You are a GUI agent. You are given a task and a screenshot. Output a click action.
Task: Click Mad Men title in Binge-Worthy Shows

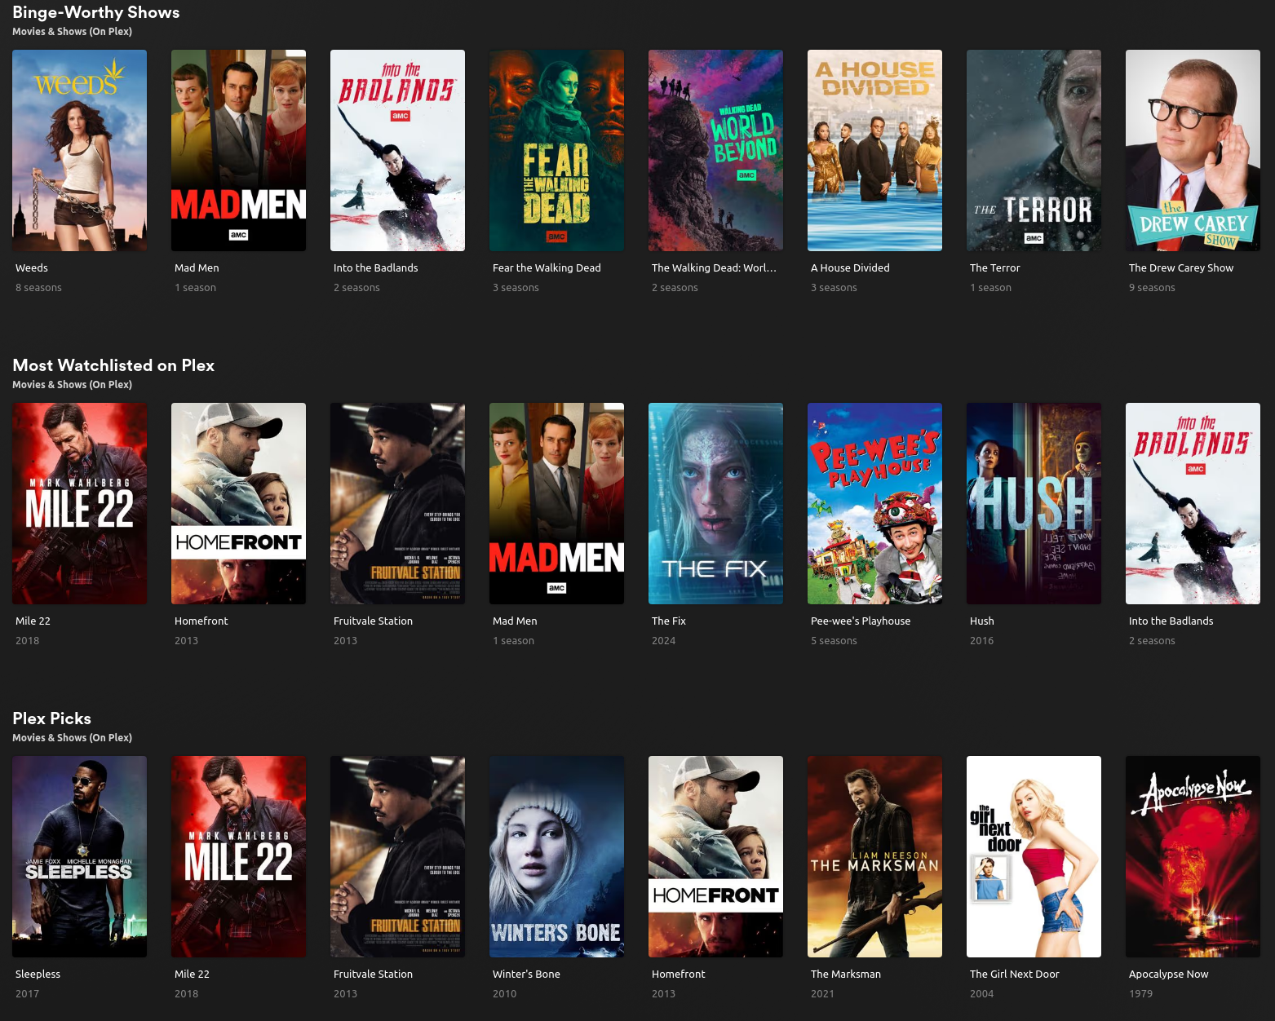197,267
